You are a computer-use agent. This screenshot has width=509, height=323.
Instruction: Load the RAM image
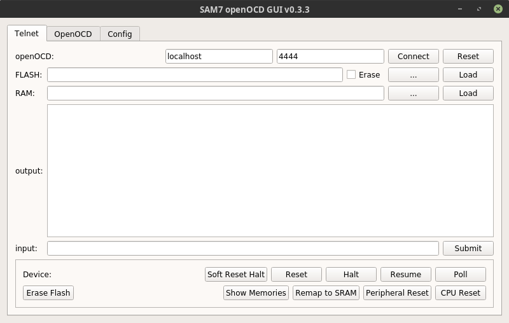coord(468,93)
